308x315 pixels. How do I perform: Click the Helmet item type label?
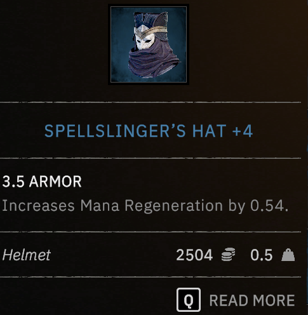point(27,255)
